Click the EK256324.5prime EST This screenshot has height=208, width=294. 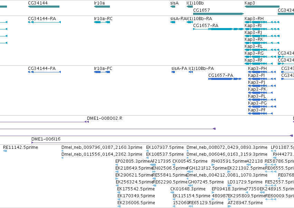click(x=117, y=186)
